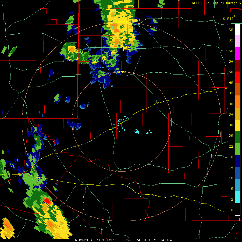
Task: Click legend value 6
Action: tap(232, 188)
